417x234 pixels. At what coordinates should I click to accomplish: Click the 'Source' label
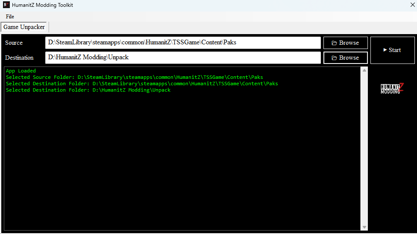(x=14, y=43)
